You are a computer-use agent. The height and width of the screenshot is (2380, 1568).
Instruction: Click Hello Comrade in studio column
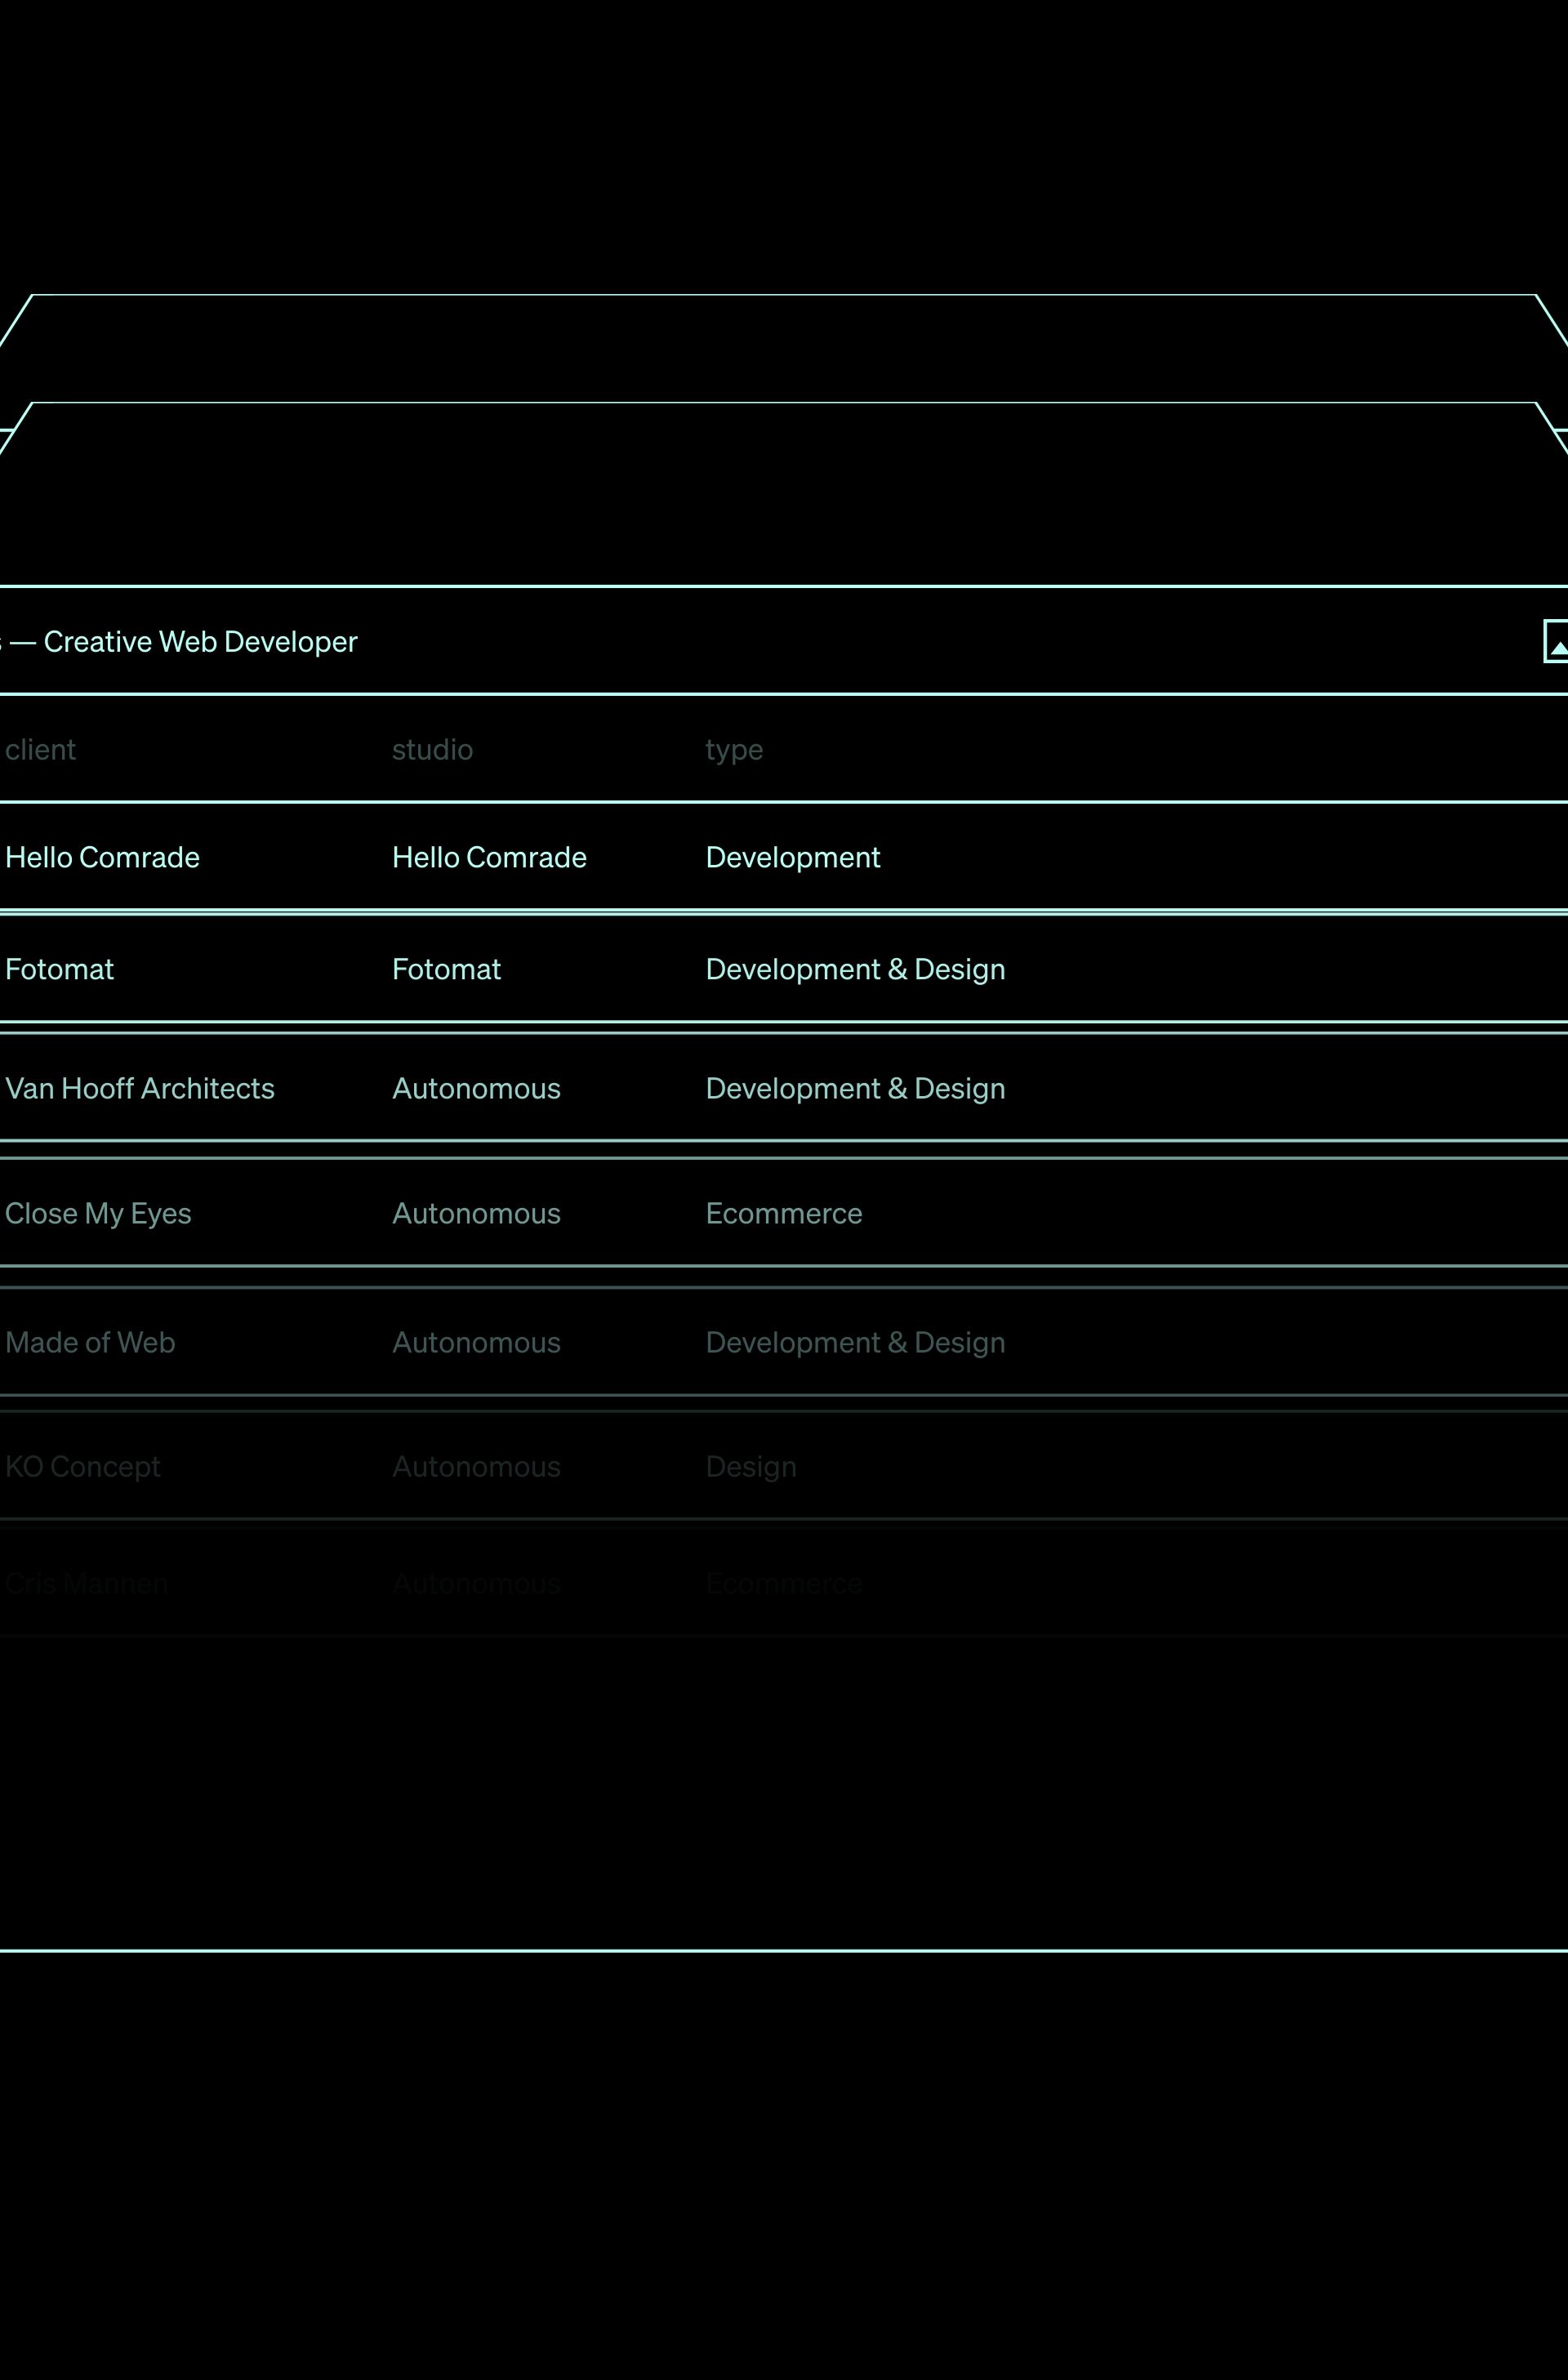489,858
